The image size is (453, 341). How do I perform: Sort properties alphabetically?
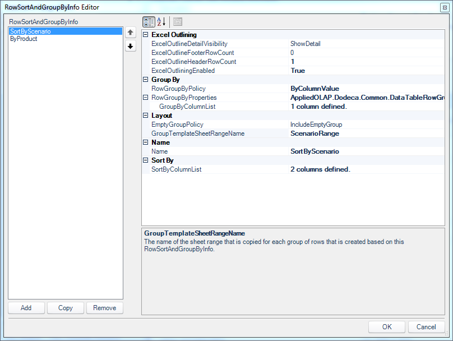(161, 22)
